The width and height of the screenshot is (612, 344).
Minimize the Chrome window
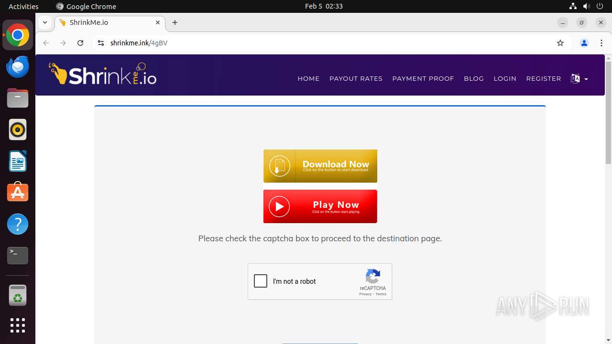coord(563,22)
